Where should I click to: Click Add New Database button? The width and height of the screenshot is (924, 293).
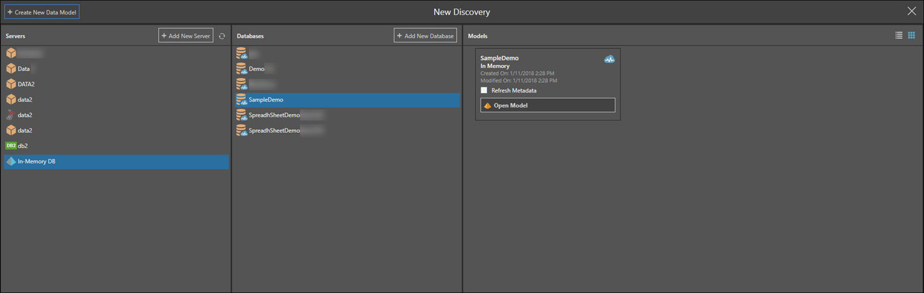point(425,36)
